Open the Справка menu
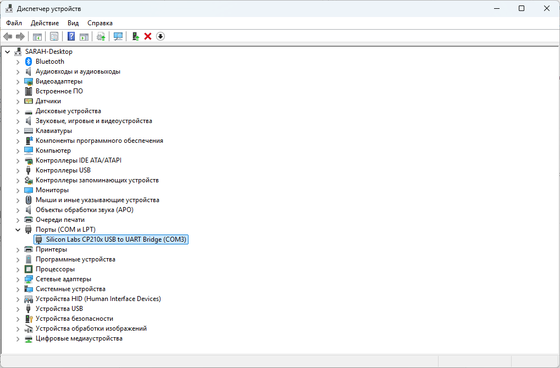Viewport: 560px width, 368px height. [x=99, y=23]
